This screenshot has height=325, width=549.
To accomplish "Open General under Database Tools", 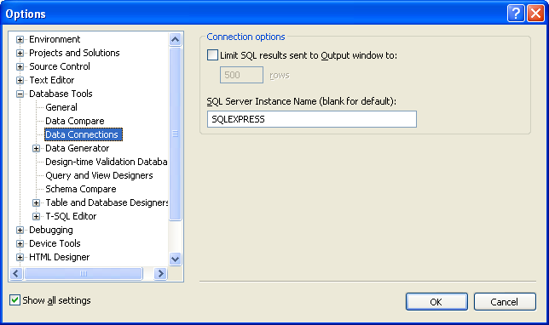I will pyautogui.click(x=61, y=107).
